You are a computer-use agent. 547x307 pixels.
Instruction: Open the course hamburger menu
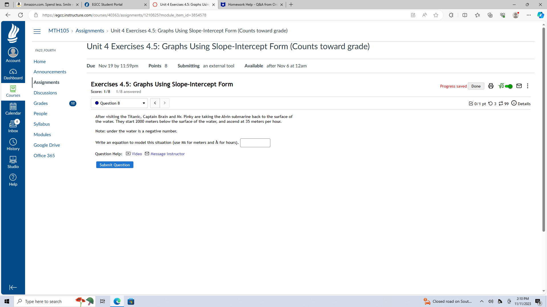(x=37, y=31)
